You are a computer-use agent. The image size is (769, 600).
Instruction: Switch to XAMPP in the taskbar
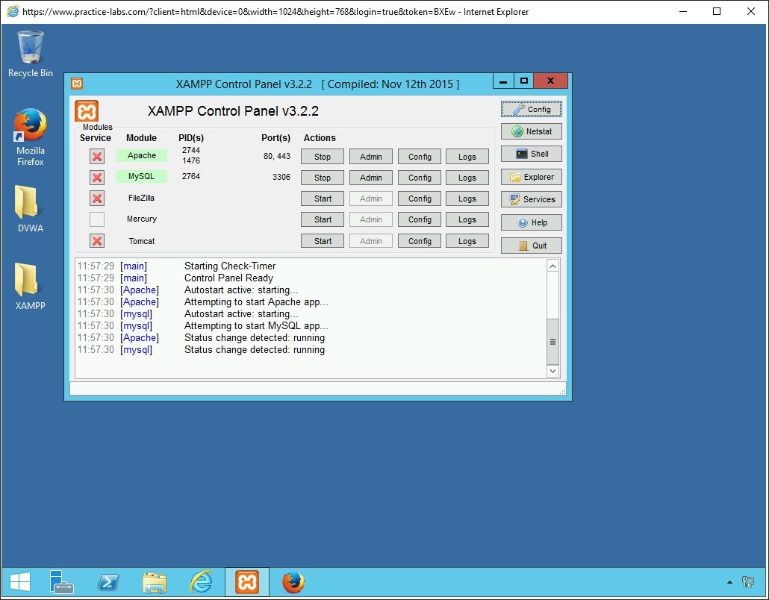[246, 582]
